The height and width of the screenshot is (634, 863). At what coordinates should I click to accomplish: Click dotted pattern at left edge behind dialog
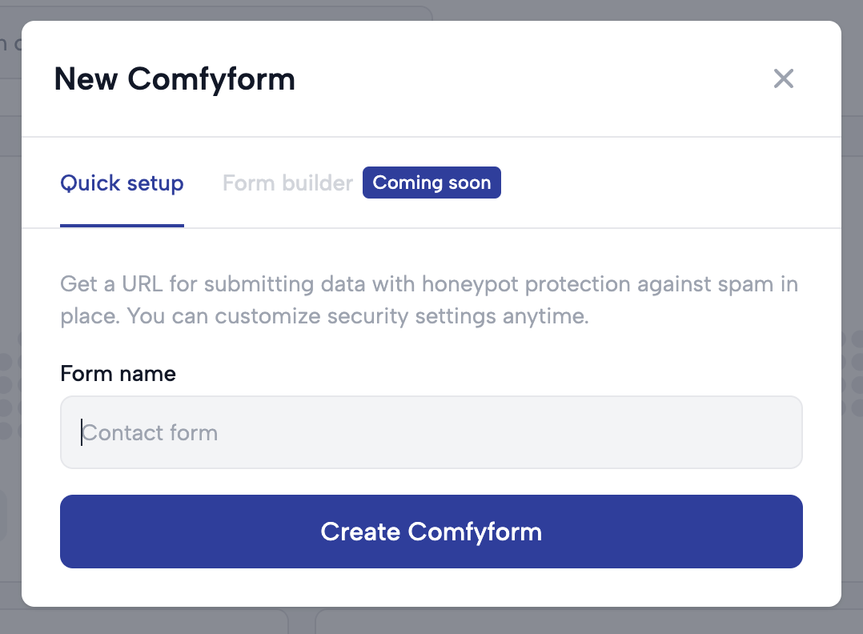pos(10,385)
